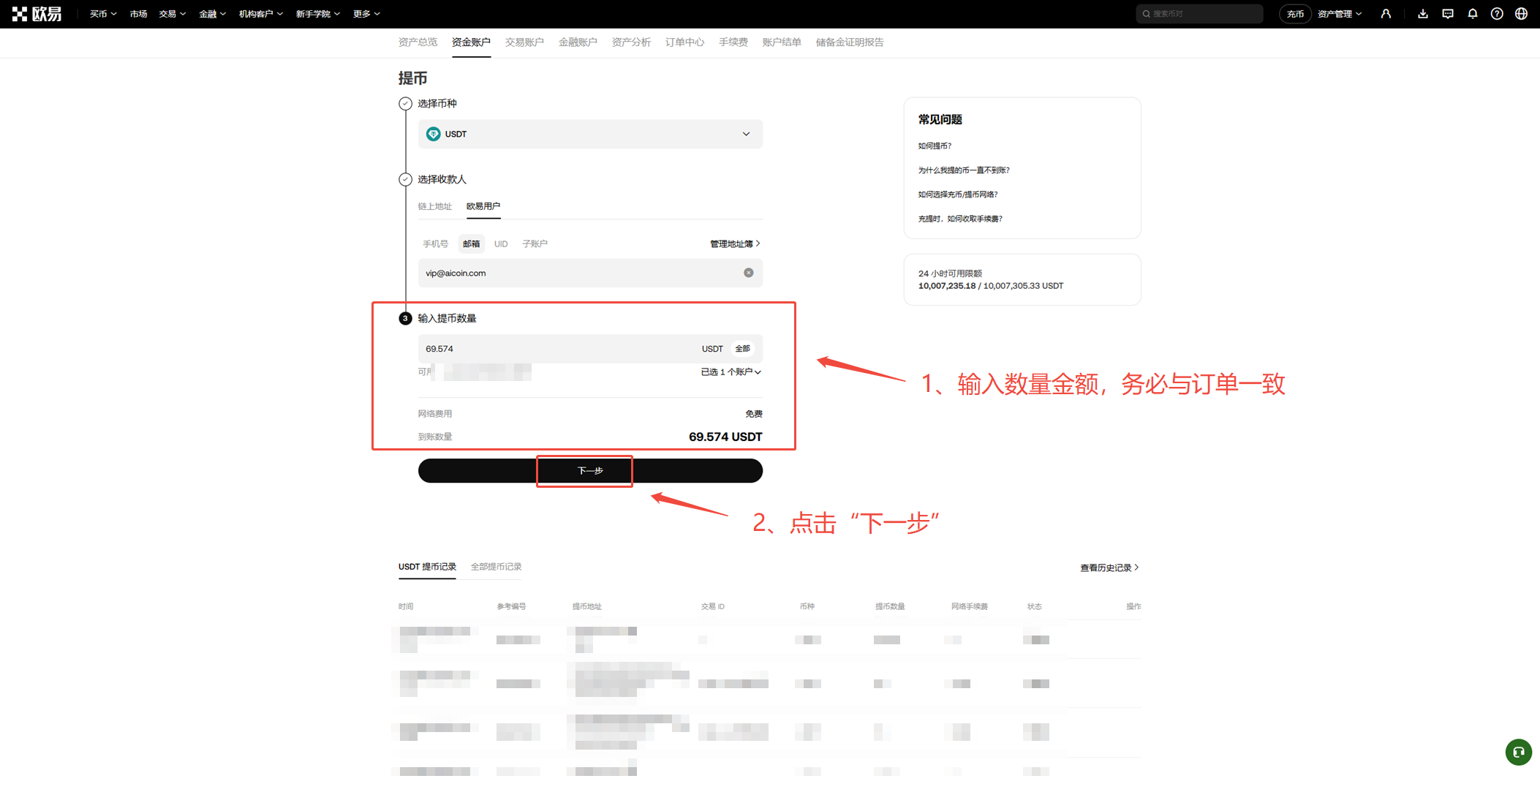The image size is (1540, 803).
Task: Open the online chat message icon
Action: tap(1447, 13)
